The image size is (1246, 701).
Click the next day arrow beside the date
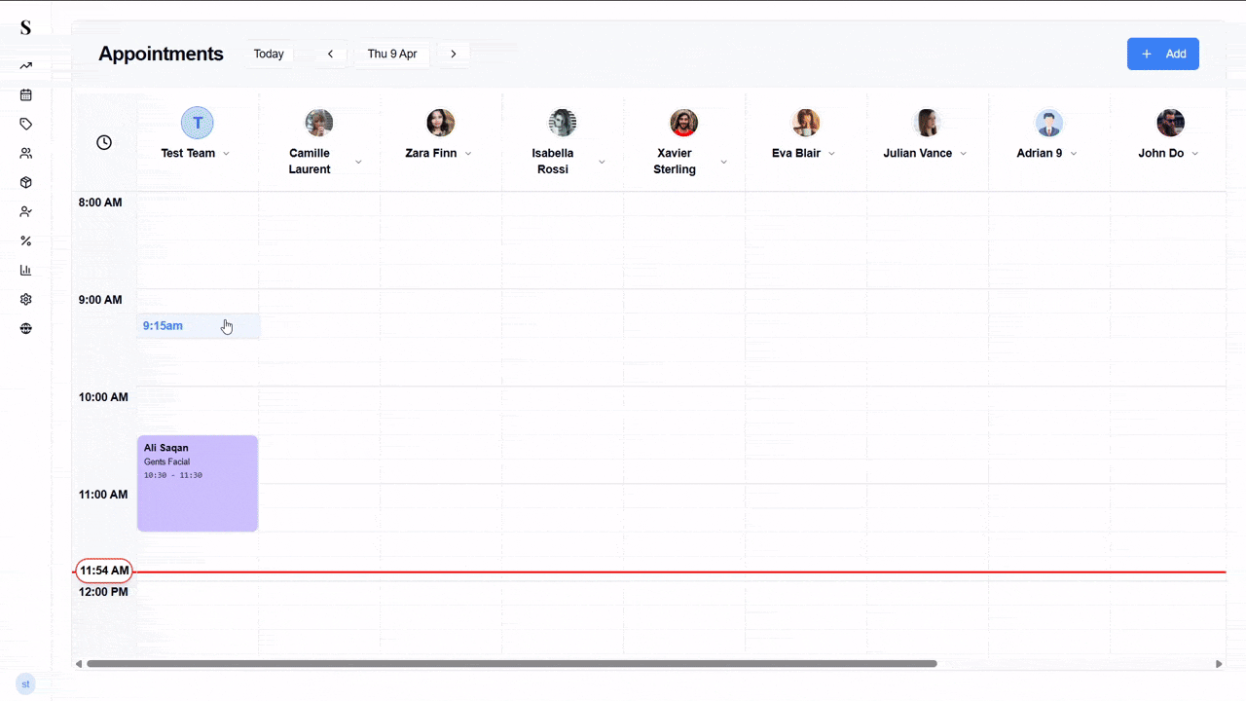454,54
